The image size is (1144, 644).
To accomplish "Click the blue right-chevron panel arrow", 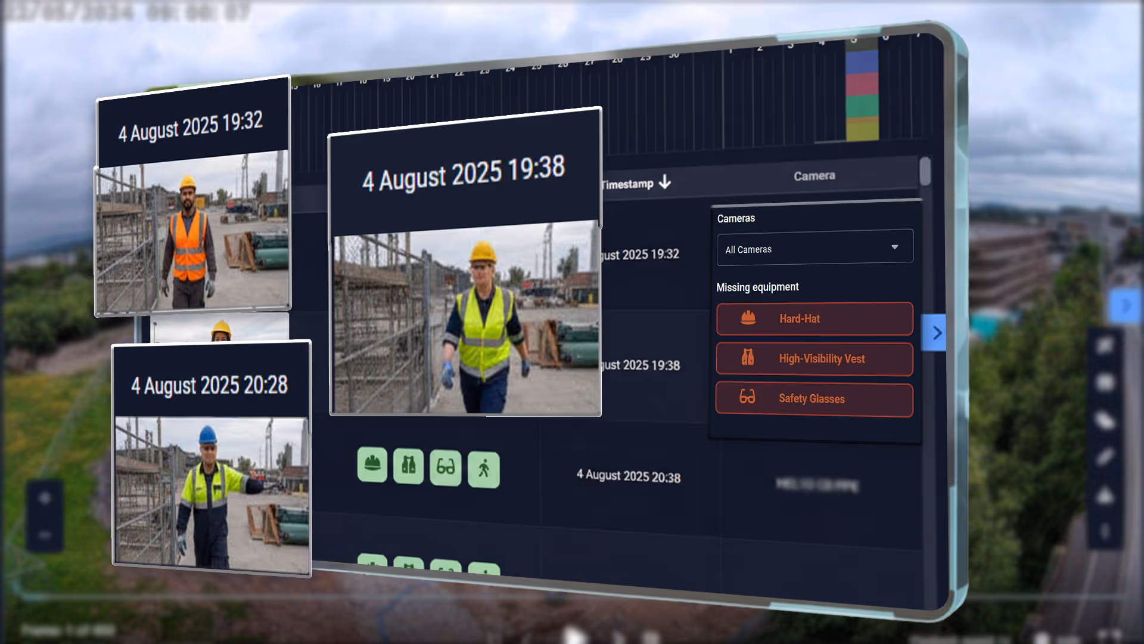I will [x=935, y=333].
